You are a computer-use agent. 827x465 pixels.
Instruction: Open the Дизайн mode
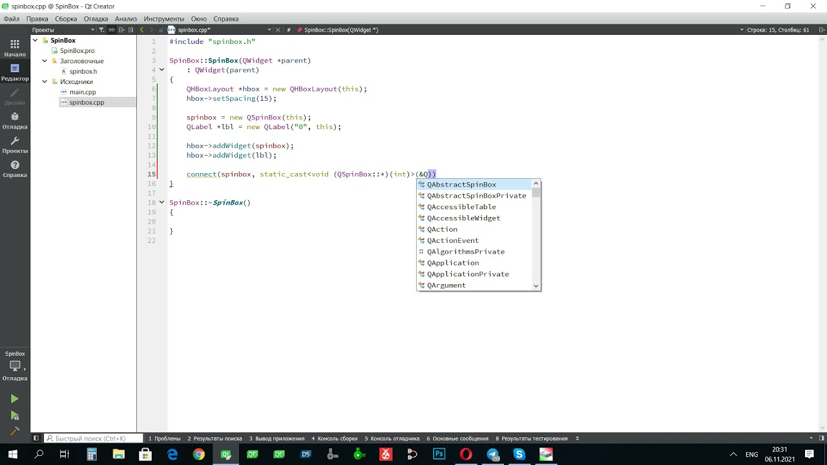(x=15, y=96)
